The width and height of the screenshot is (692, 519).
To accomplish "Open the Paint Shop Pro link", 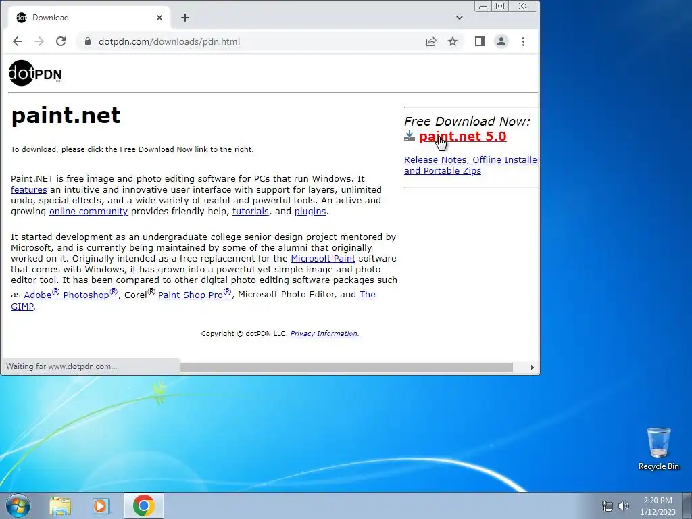I will tap(195, 294).
